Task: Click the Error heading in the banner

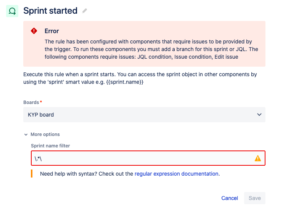Action: pyautogui.click(x=51, y=31)
